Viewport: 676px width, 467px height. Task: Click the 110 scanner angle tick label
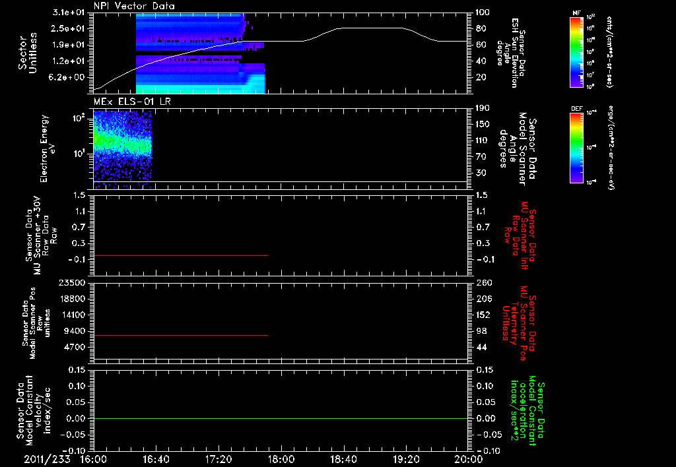[483, 140]
